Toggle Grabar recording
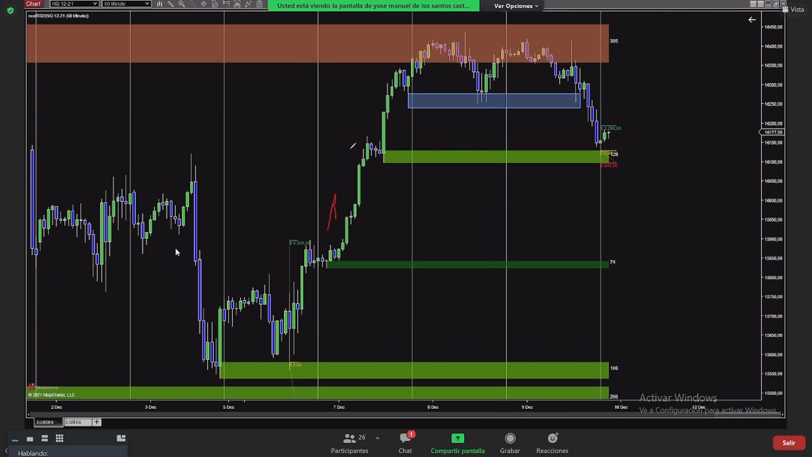This screenshot has height=457, width=812. 510,443
